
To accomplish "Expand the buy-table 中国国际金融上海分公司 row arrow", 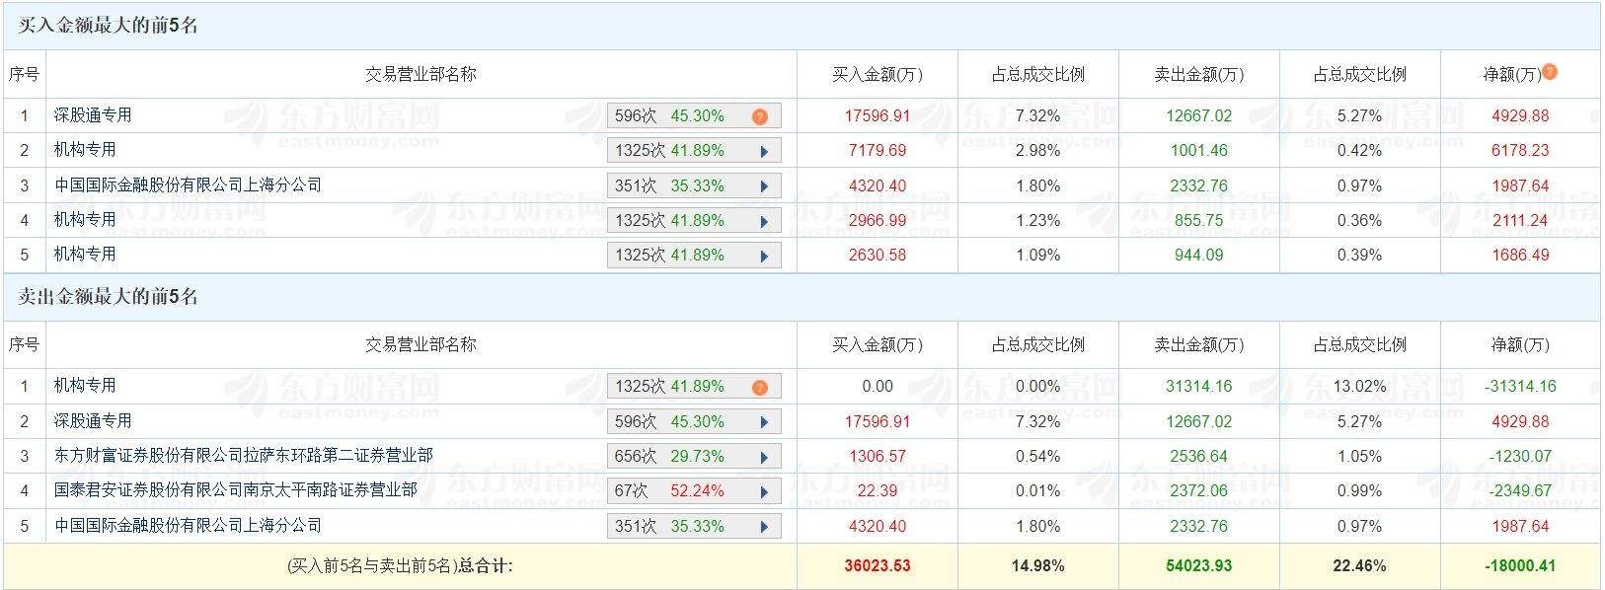I will (764, 186).
